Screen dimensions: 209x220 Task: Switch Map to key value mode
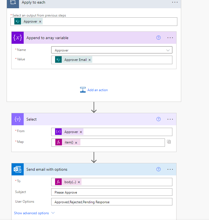coord(169,142)
